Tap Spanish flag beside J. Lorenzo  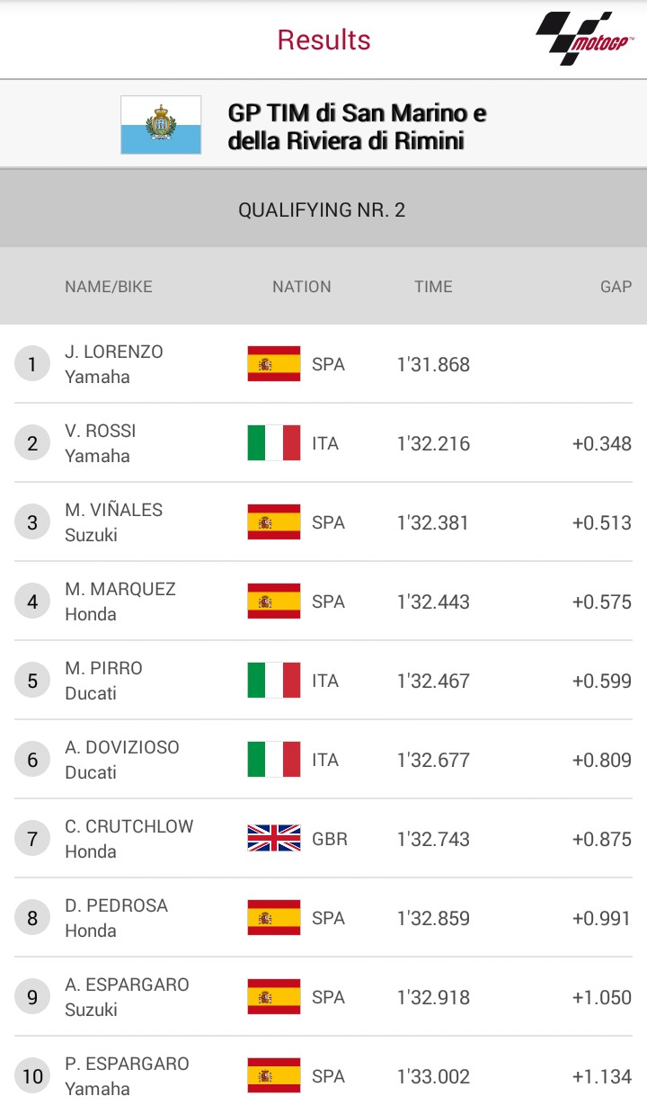coord(274,364)
